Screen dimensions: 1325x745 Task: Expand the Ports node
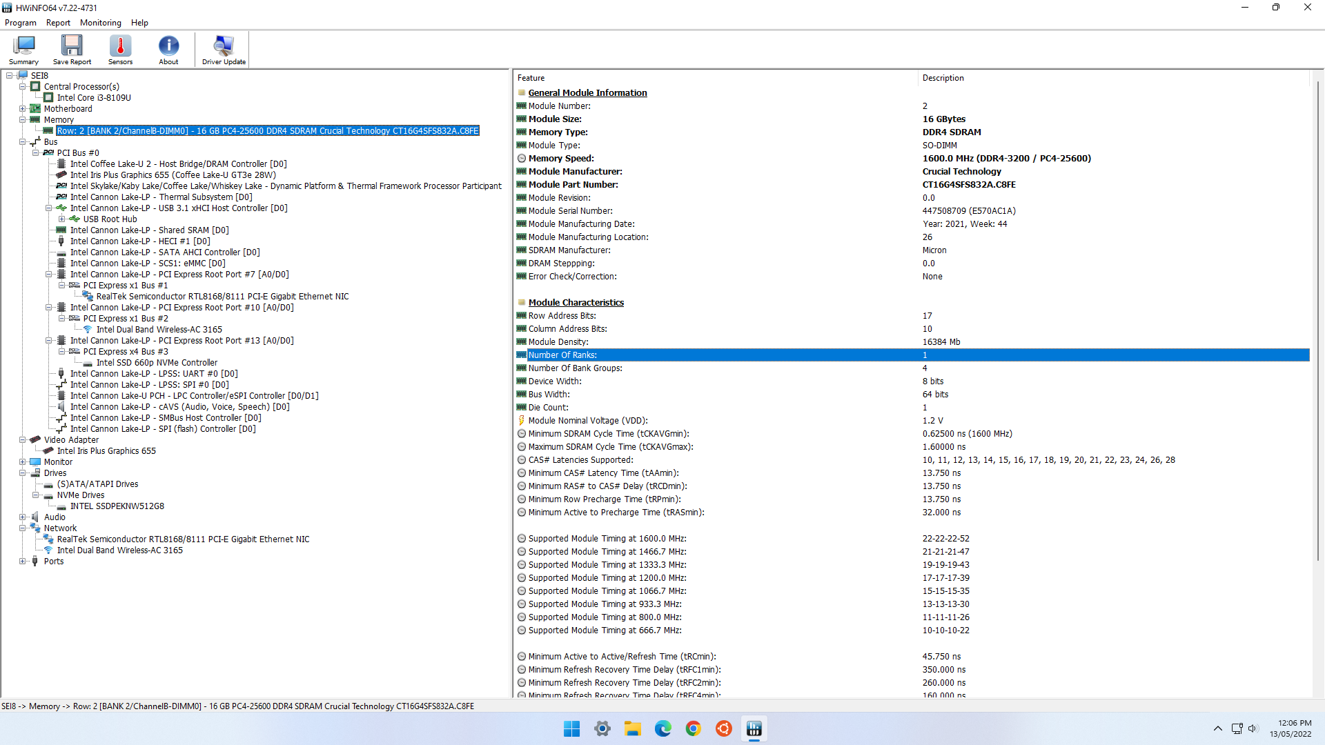[23, 562]
